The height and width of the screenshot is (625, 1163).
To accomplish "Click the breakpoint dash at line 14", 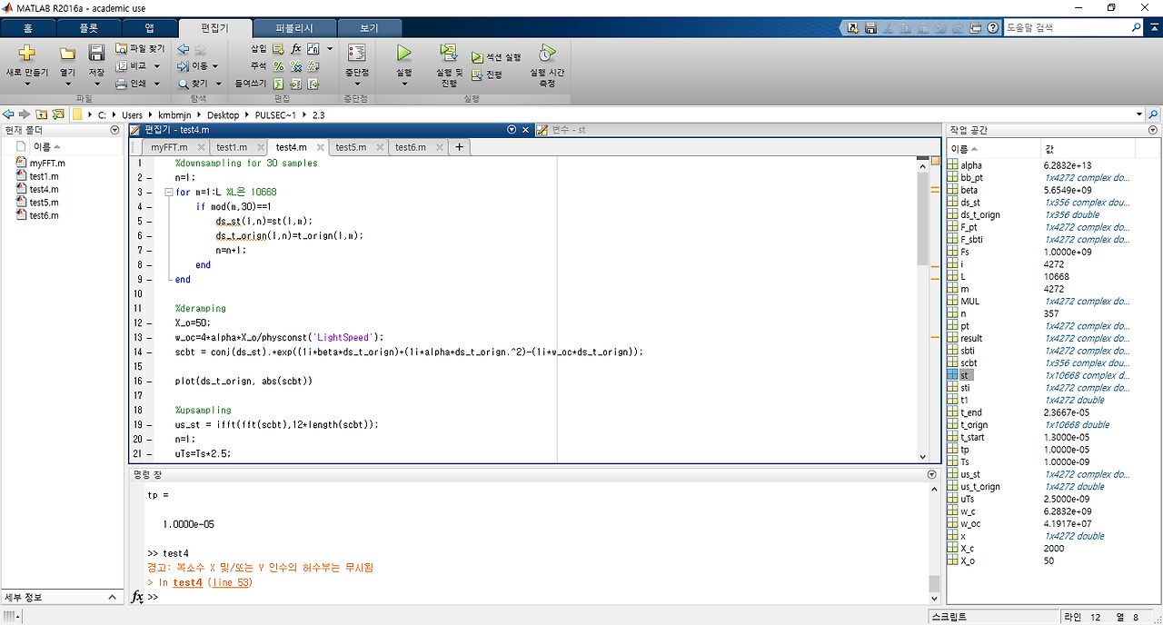I will click(151, 352).
